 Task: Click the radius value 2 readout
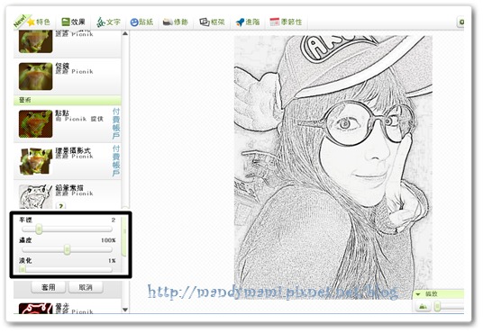[114, 220]
